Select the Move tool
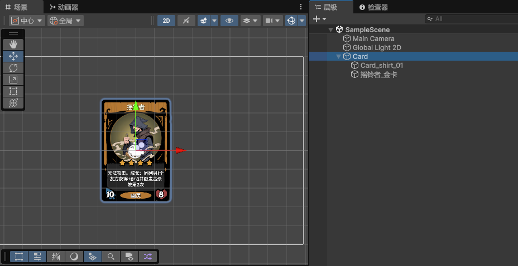The width and height of the screenshot is (518, 266). (13, 56)
